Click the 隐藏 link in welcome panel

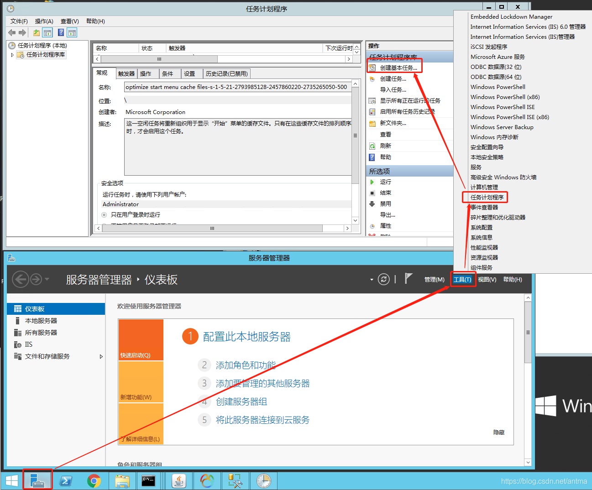(x=498, y=432)
